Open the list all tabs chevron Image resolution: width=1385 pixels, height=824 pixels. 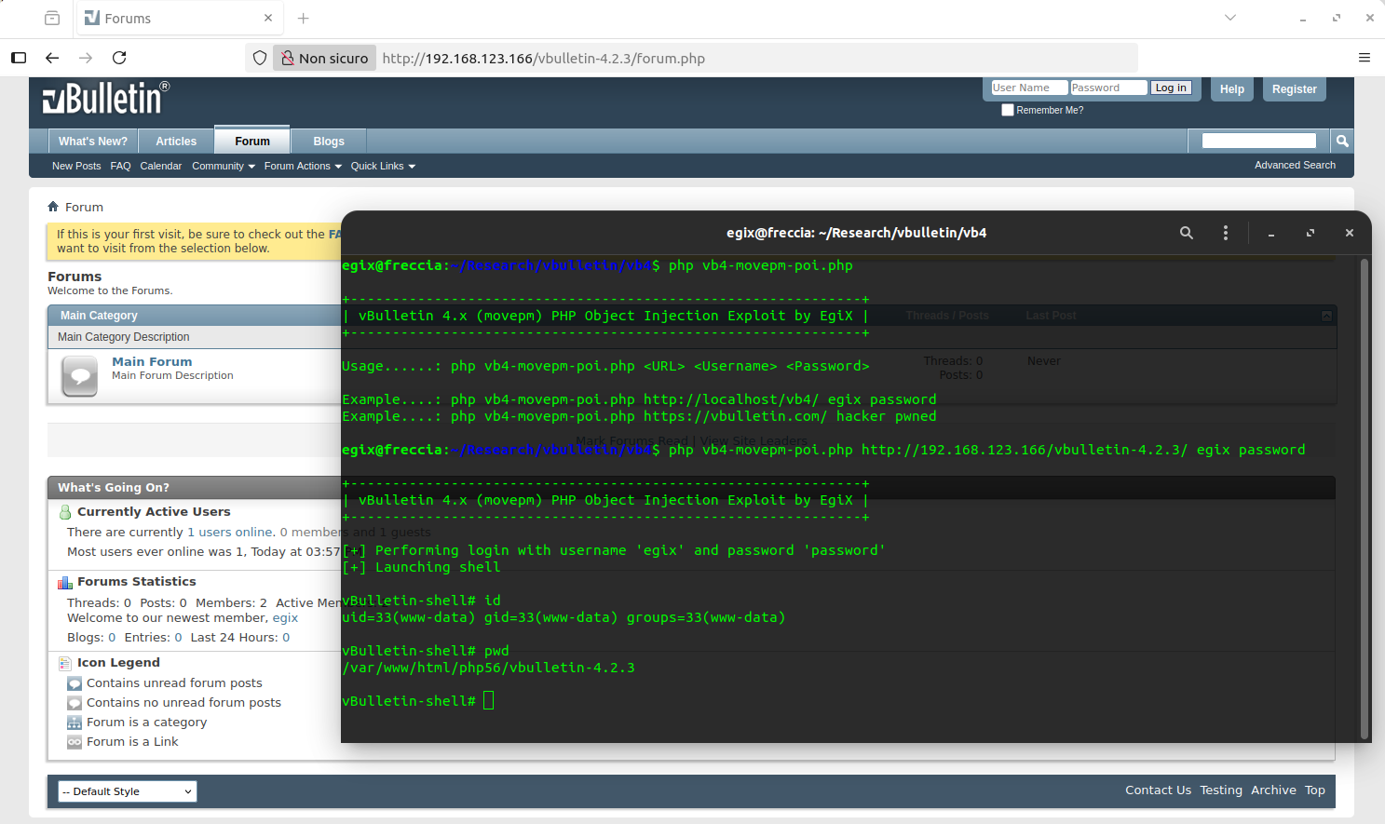pyautogui.click(x=1230, y=18)
